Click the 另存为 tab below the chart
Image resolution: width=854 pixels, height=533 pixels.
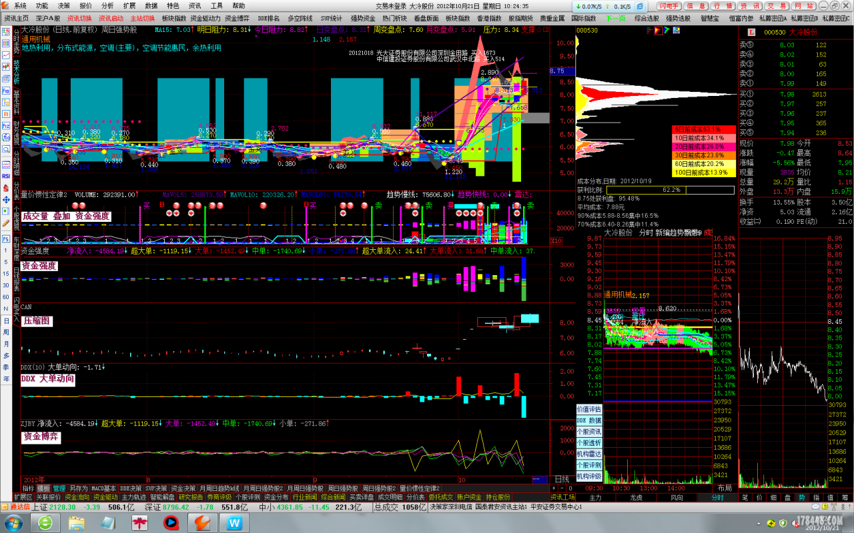point(79,488)
